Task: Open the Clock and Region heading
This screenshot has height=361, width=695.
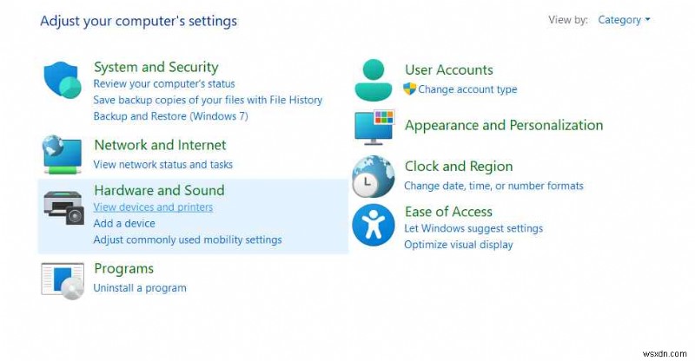Action: point(459,166)
